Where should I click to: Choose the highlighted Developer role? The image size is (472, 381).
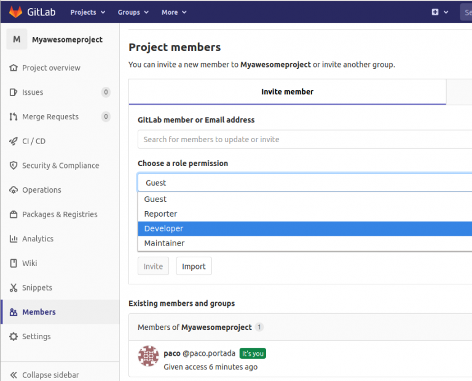pyautogui.click(x=305, y=228)
